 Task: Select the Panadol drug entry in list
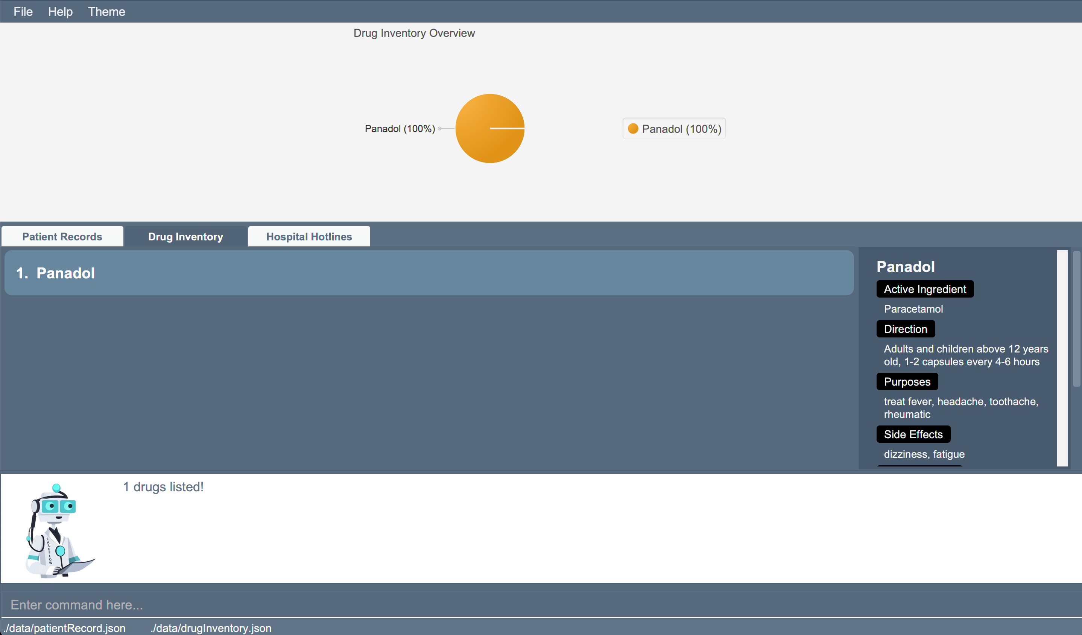coord(429,273)
